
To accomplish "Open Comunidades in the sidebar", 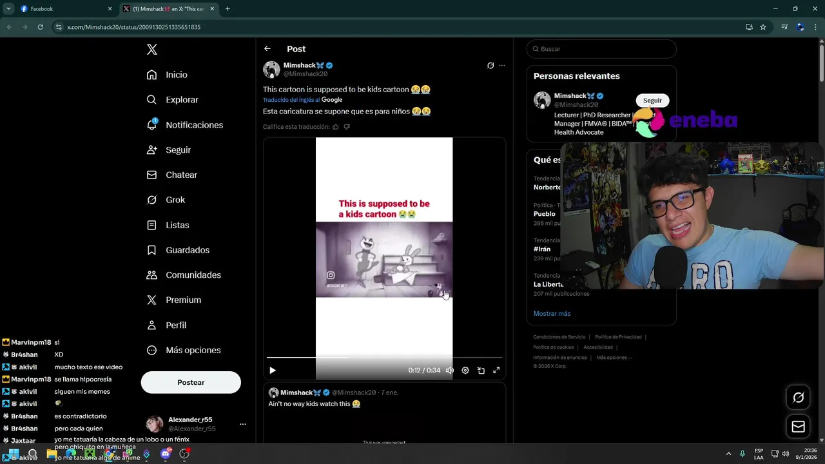I will tap(184, 275).
